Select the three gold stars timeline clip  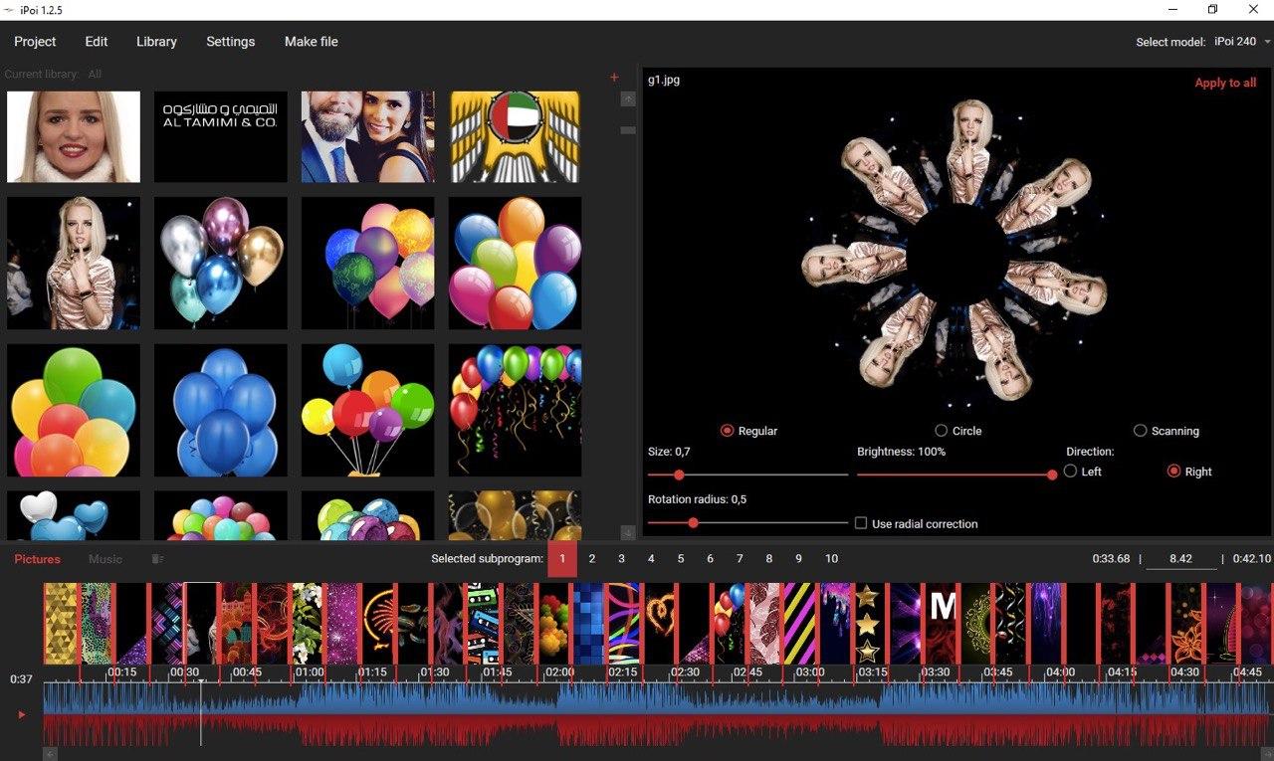tap(869, 624)
